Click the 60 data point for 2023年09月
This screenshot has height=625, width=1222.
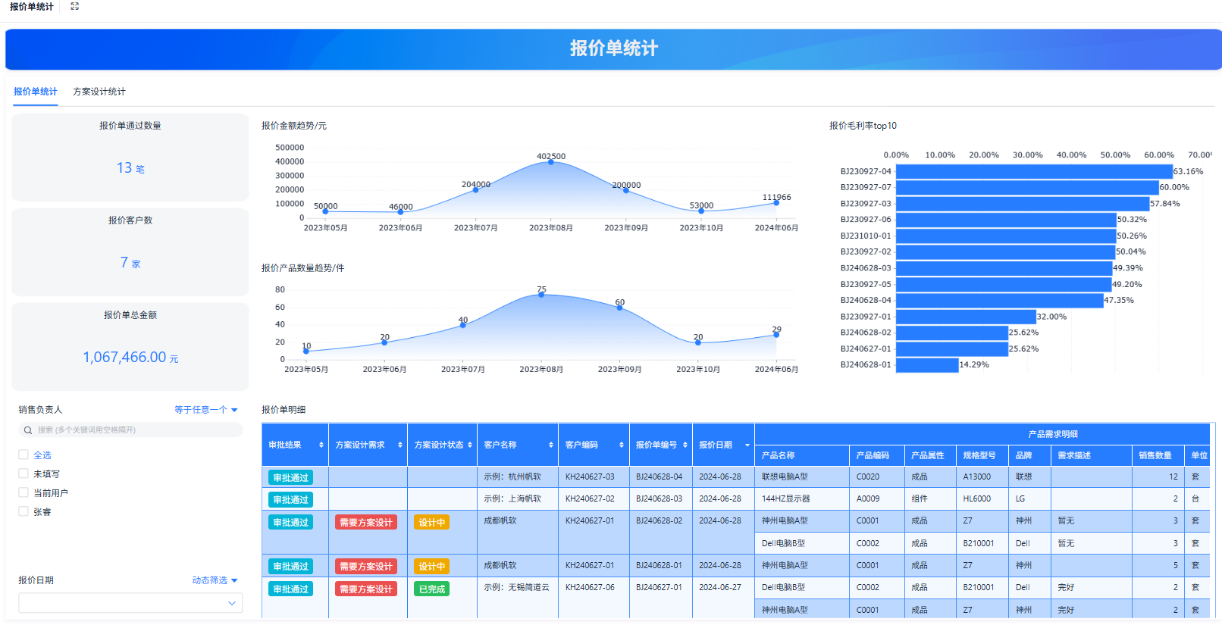tap(619, 308)
